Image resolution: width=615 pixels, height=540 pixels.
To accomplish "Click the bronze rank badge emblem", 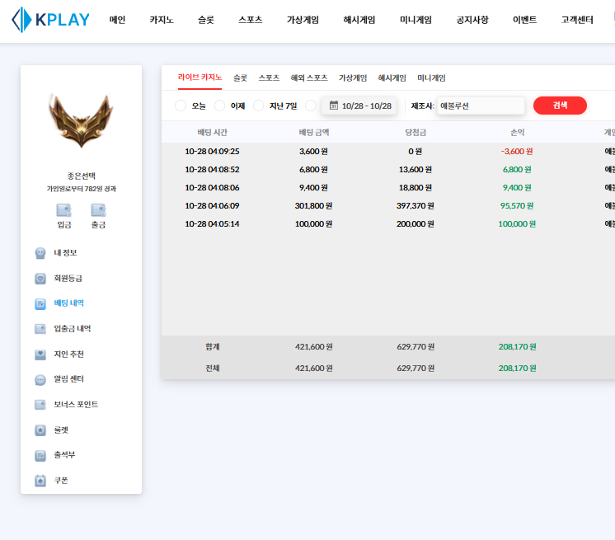I will (81, 120).
